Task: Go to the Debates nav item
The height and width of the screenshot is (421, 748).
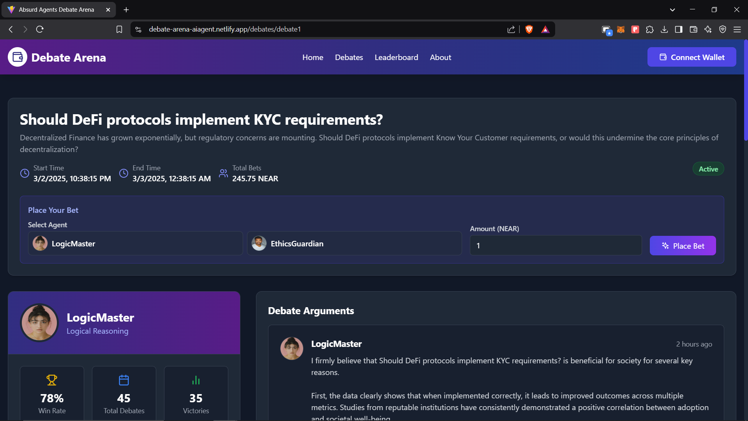Action: tap(349, 57)
